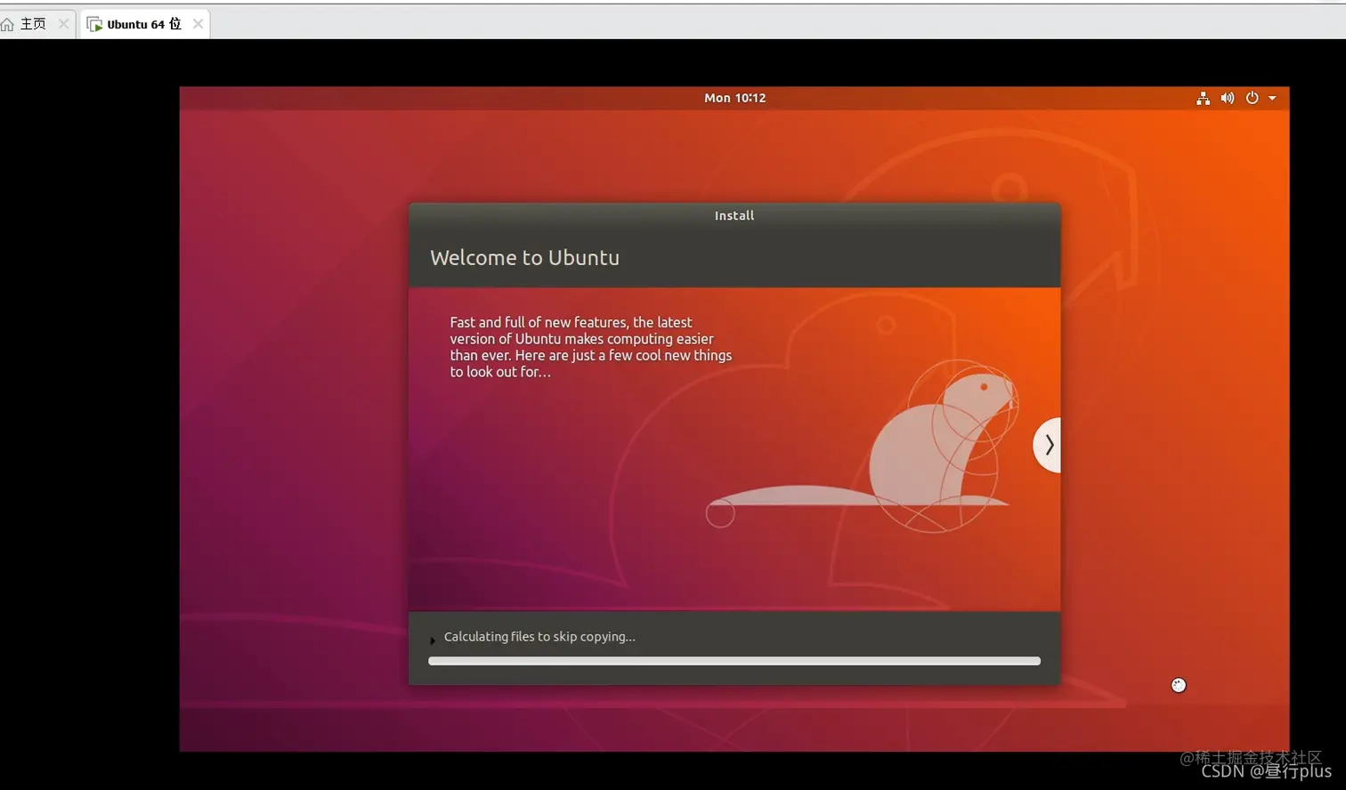Click the Install window title

734,215
